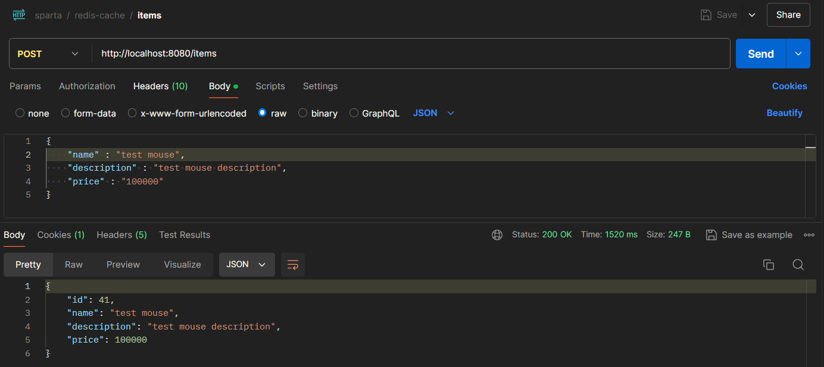Screen dimensions: 824x367
Task: Copy response body with the copy icon
Action: click(x=769, y=265)
